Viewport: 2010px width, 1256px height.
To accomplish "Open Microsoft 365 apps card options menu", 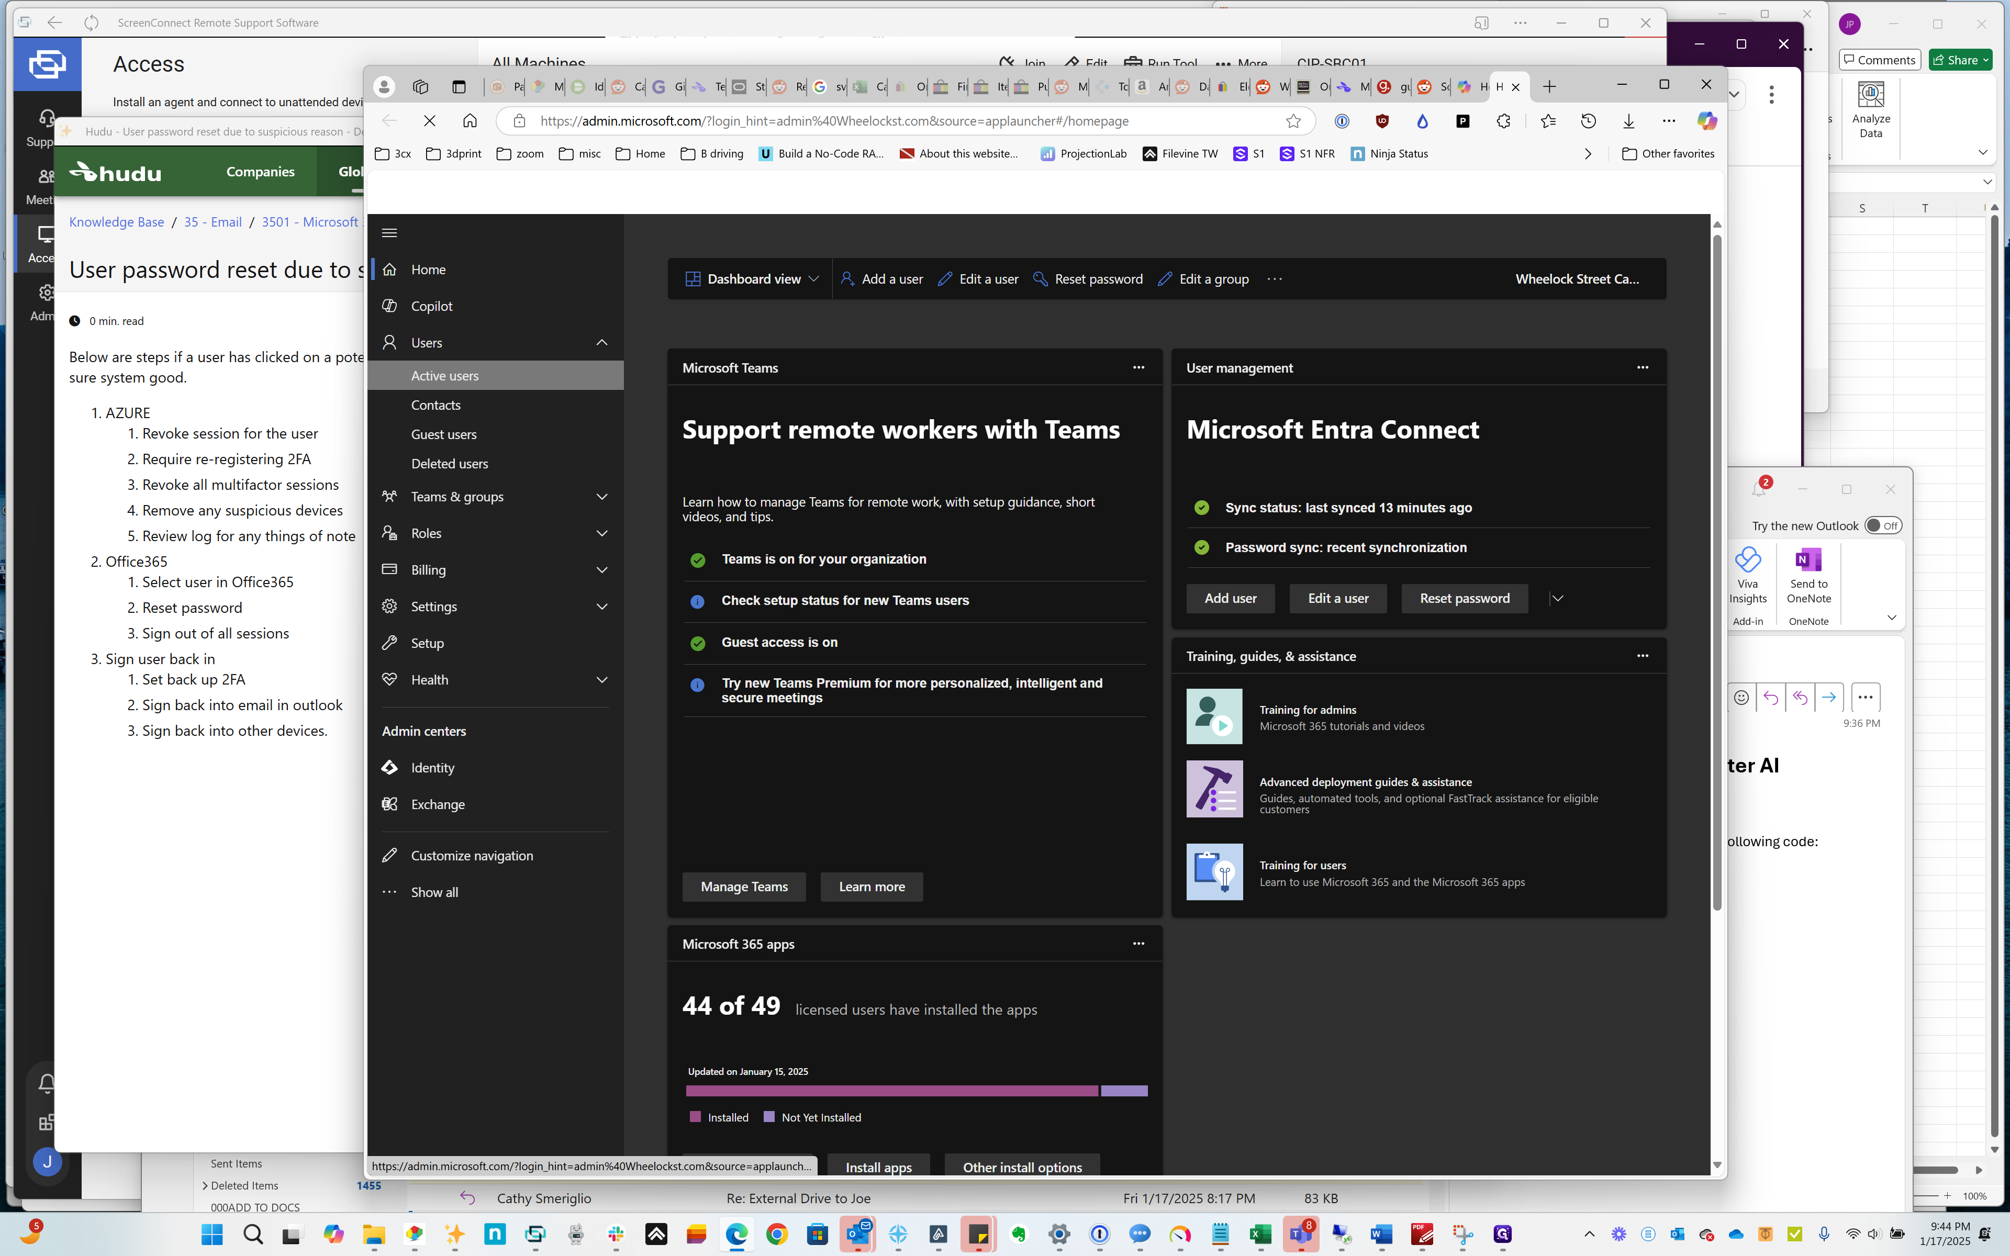I will click(x=1138, y=944).
